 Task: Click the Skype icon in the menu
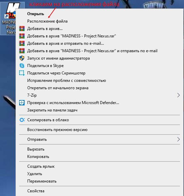tap(22, 66)
